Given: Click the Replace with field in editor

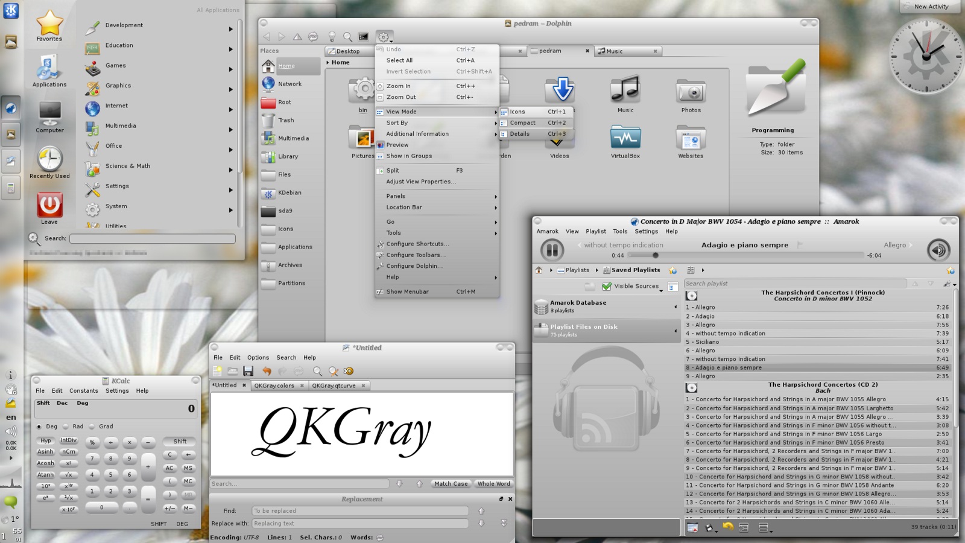Looking at the screenshot, I should [360, 524].
